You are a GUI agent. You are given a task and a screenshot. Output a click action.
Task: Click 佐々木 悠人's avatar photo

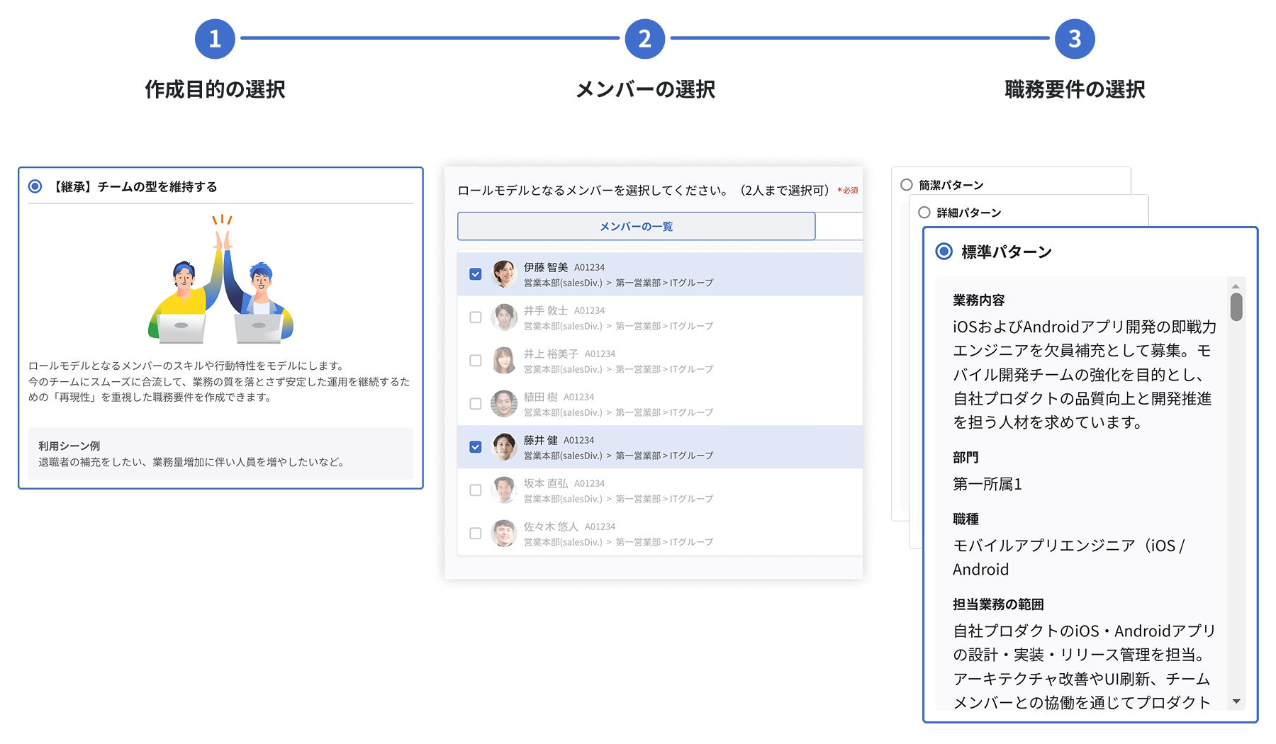coord(504,534)
